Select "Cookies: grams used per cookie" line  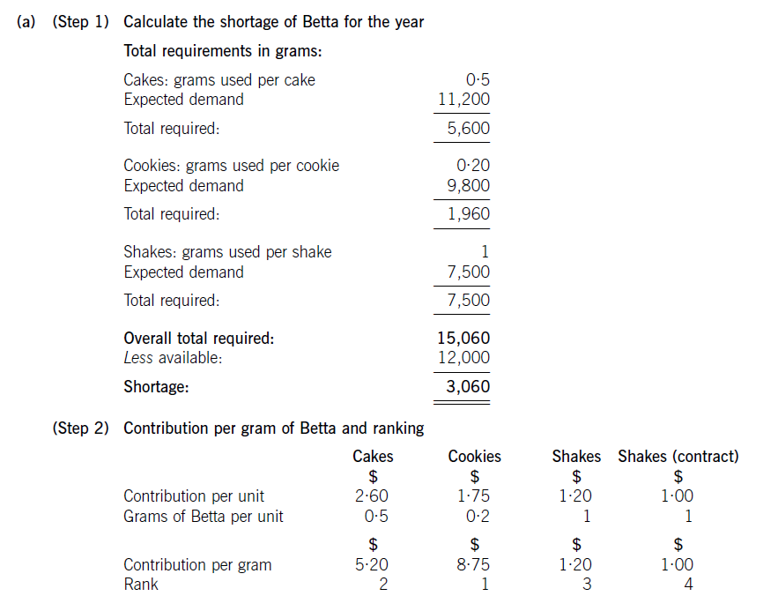click(x=231, y=166)
